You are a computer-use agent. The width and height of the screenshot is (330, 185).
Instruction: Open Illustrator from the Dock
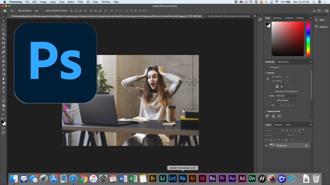(192, 179)
